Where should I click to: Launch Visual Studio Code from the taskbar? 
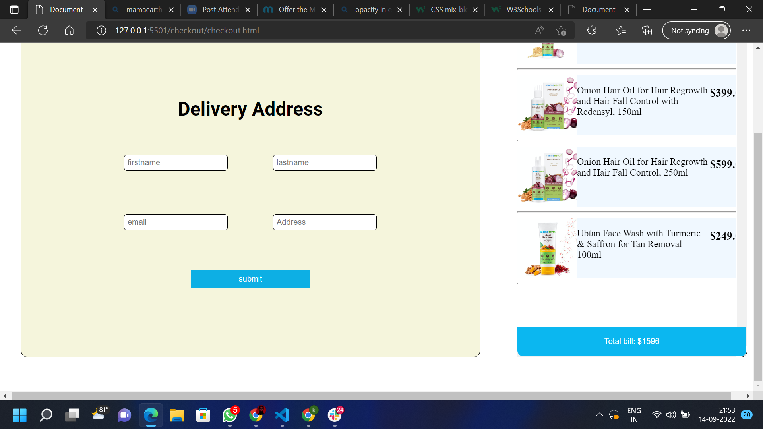[x=282, y=415]
